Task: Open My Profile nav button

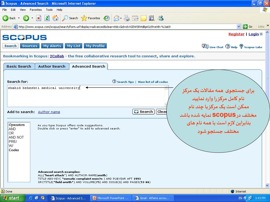Action: coord(95,46)
